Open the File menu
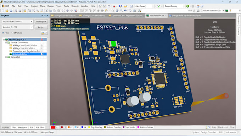 coord(13,6)
